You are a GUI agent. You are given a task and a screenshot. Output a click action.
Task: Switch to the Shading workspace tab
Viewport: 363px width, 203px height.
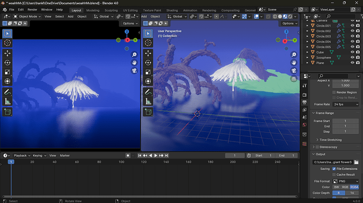point(172,10)
